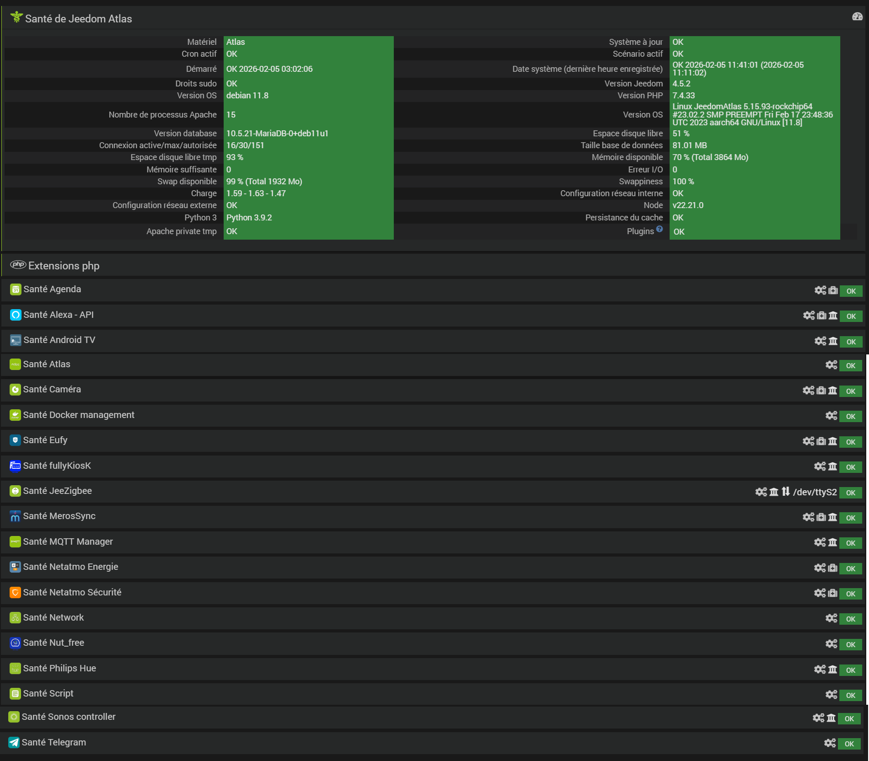Screen dimensions: 869x761
Task: Open the Santé Network plugin title
Action: 54,617
